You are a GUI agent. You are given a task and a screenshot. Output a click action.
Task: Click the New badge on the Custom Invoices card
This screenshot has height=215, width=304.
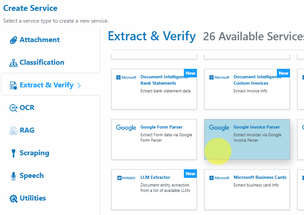[x=284, y=73]
